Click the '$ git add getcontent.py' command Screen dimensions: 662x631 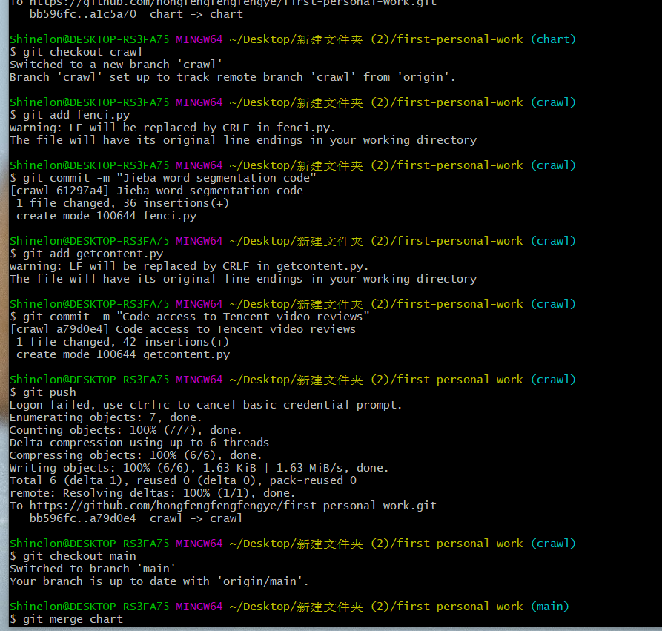point(86,254)
